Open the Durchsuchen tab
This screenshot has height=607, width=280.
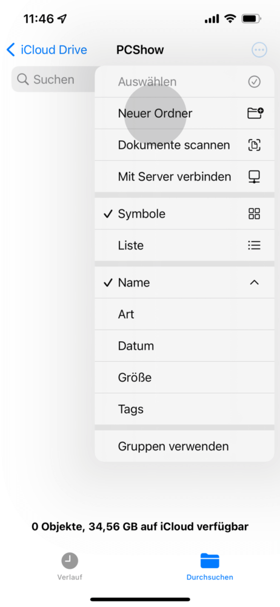(x=210, y=566)
